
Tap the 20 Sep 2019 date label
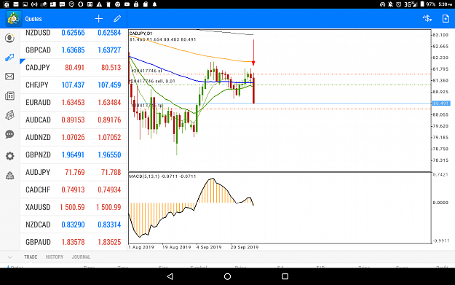tap(245, 247)
